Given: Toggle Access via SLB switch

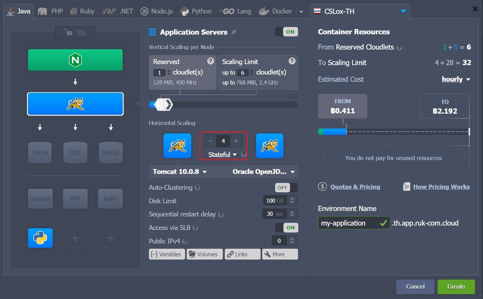Looking at the screenshot, I should [x=286, y=228].
